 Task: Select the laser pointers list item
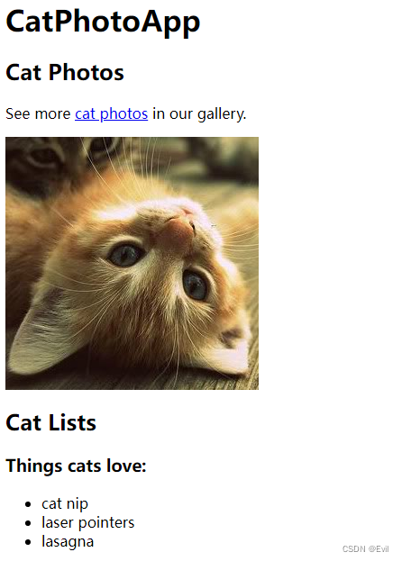click(x=88, y=522)
